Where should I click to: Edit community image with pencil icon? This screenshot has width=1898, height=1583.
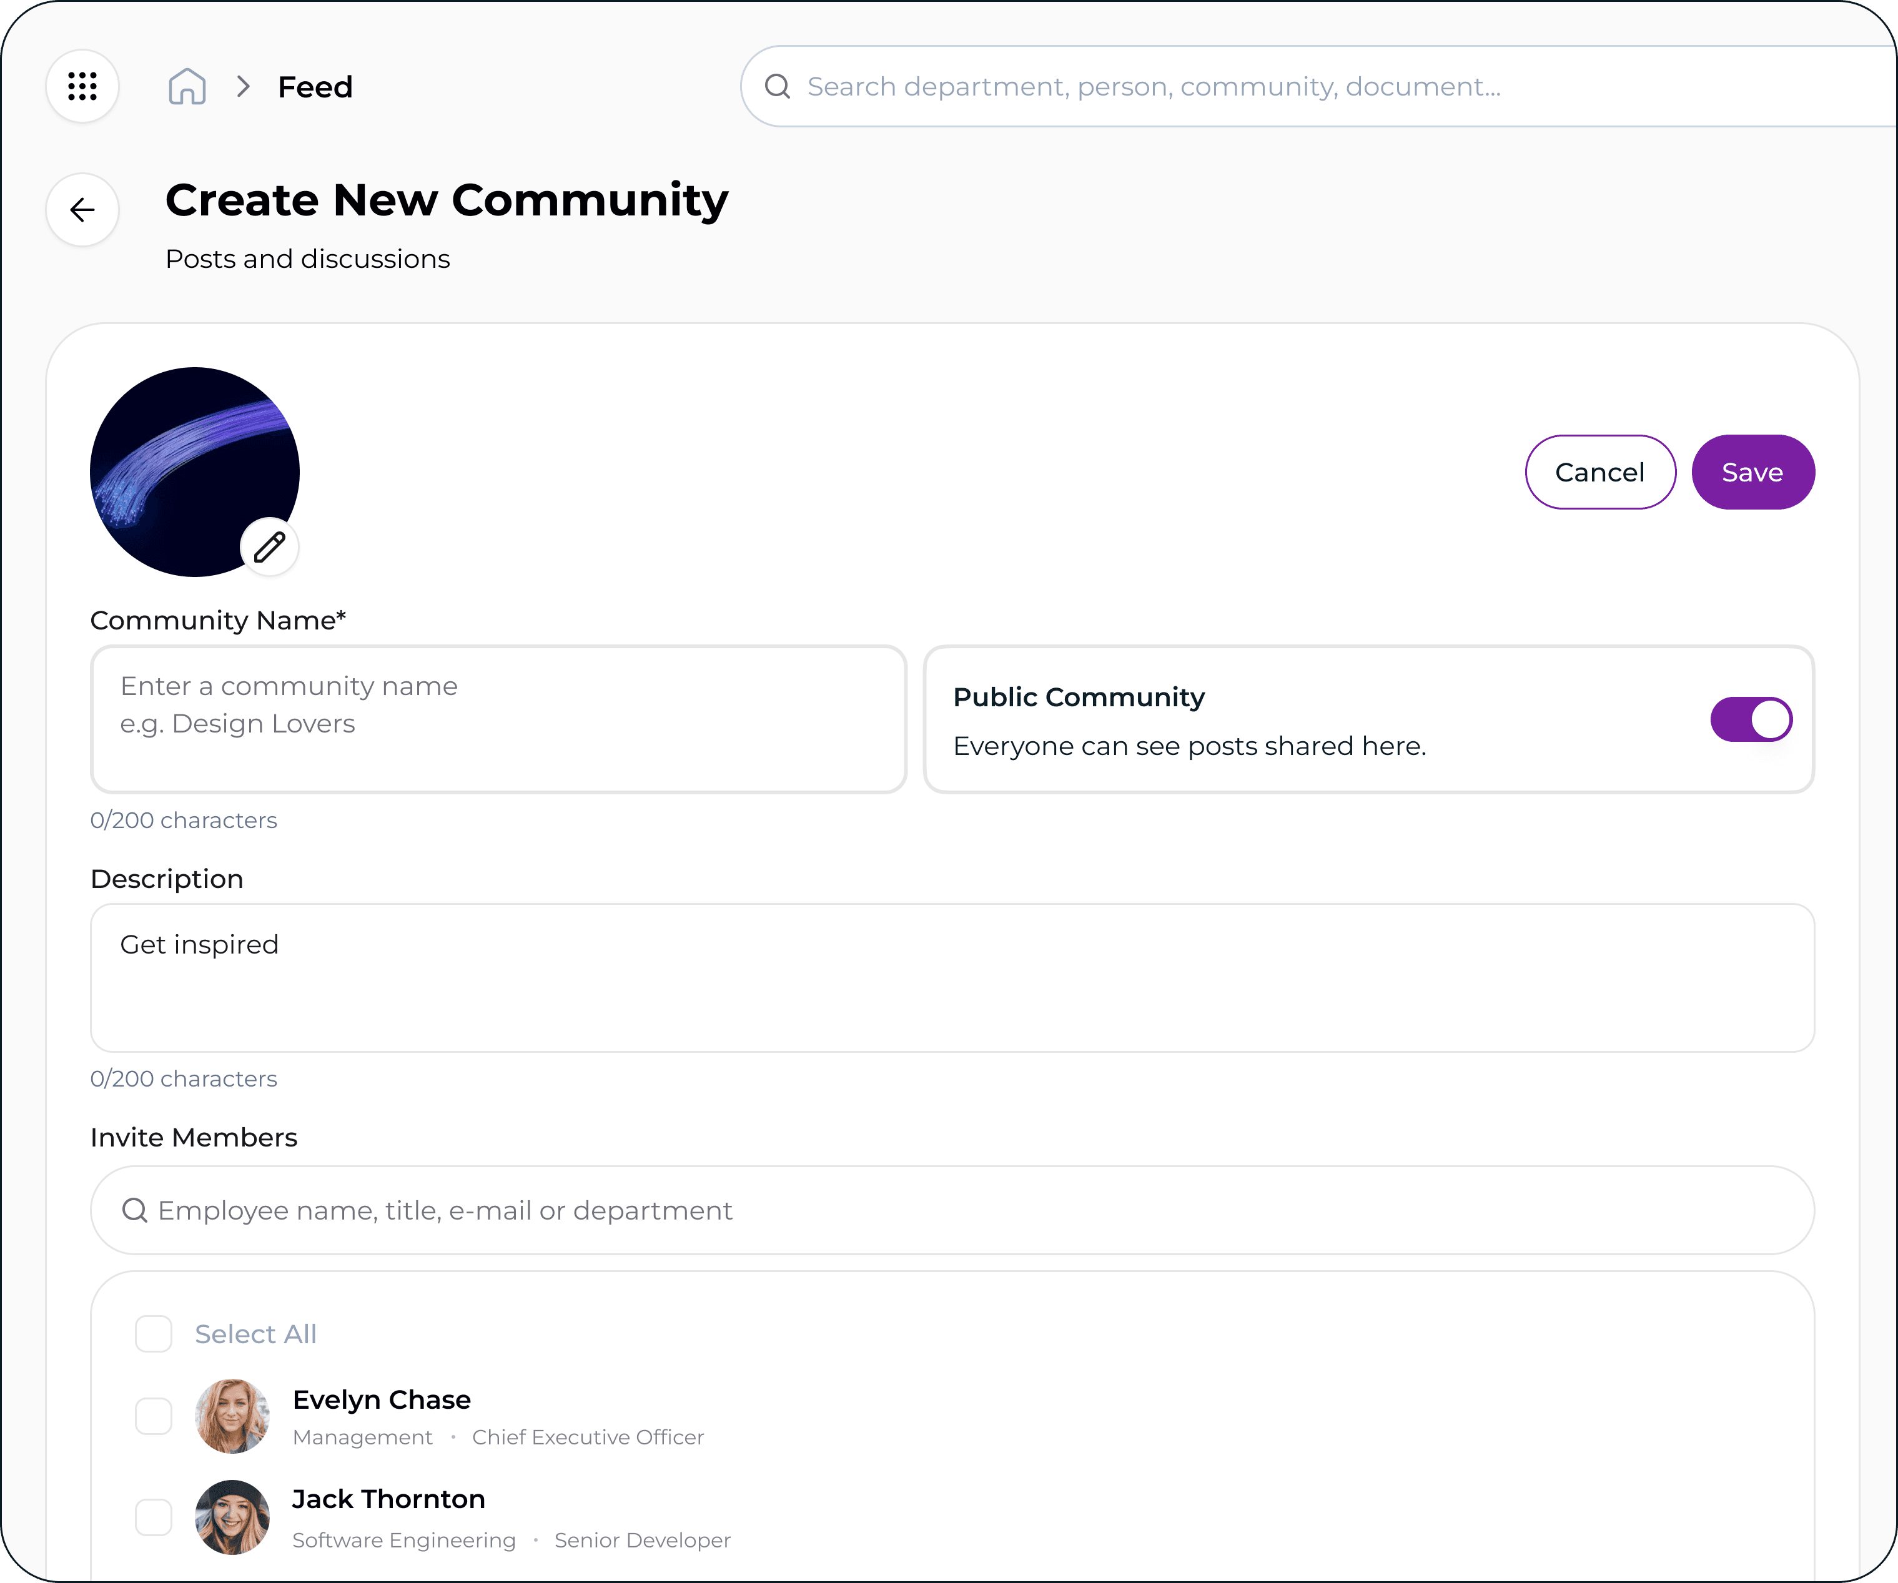(269, 546)
